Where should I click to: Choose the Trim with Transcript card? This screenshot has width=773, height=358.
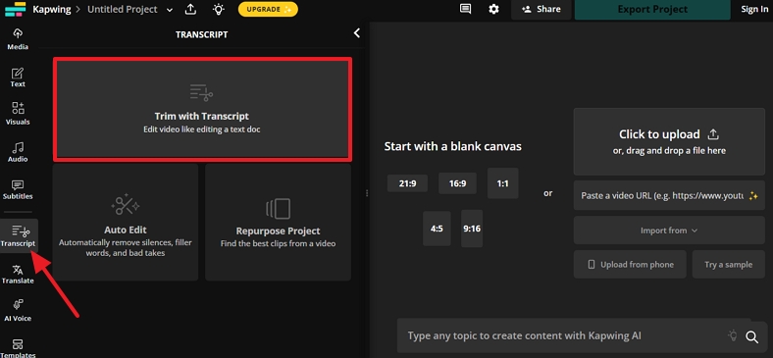tap(203, 109)
